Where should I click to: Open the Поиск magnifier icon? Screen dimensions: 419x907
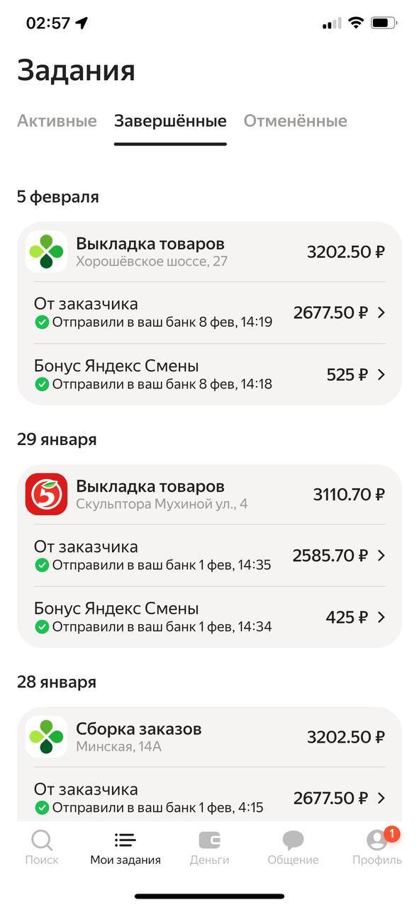42,840
